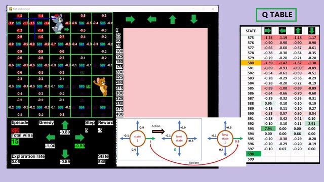
Task: Click the green total wins value 15
Action: (15, 142)
